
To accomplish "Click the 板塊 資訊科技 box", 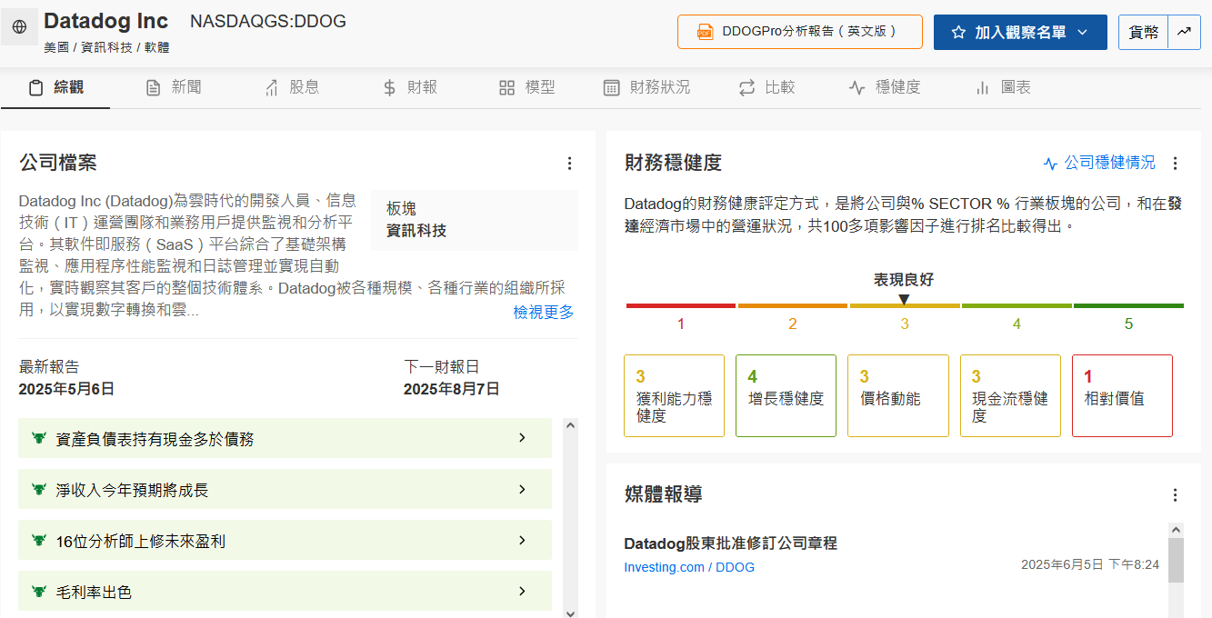I will [474, 220].
